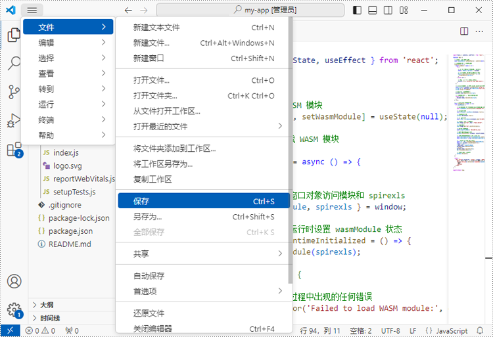The image size is (493, 337).
Task: Toggle the bottom panel layout button
Action: pos(373,11)
